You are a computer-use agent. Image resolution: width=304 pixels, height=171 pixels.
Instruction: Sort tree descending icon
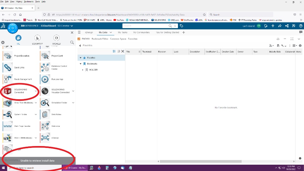tap(119, 51)
